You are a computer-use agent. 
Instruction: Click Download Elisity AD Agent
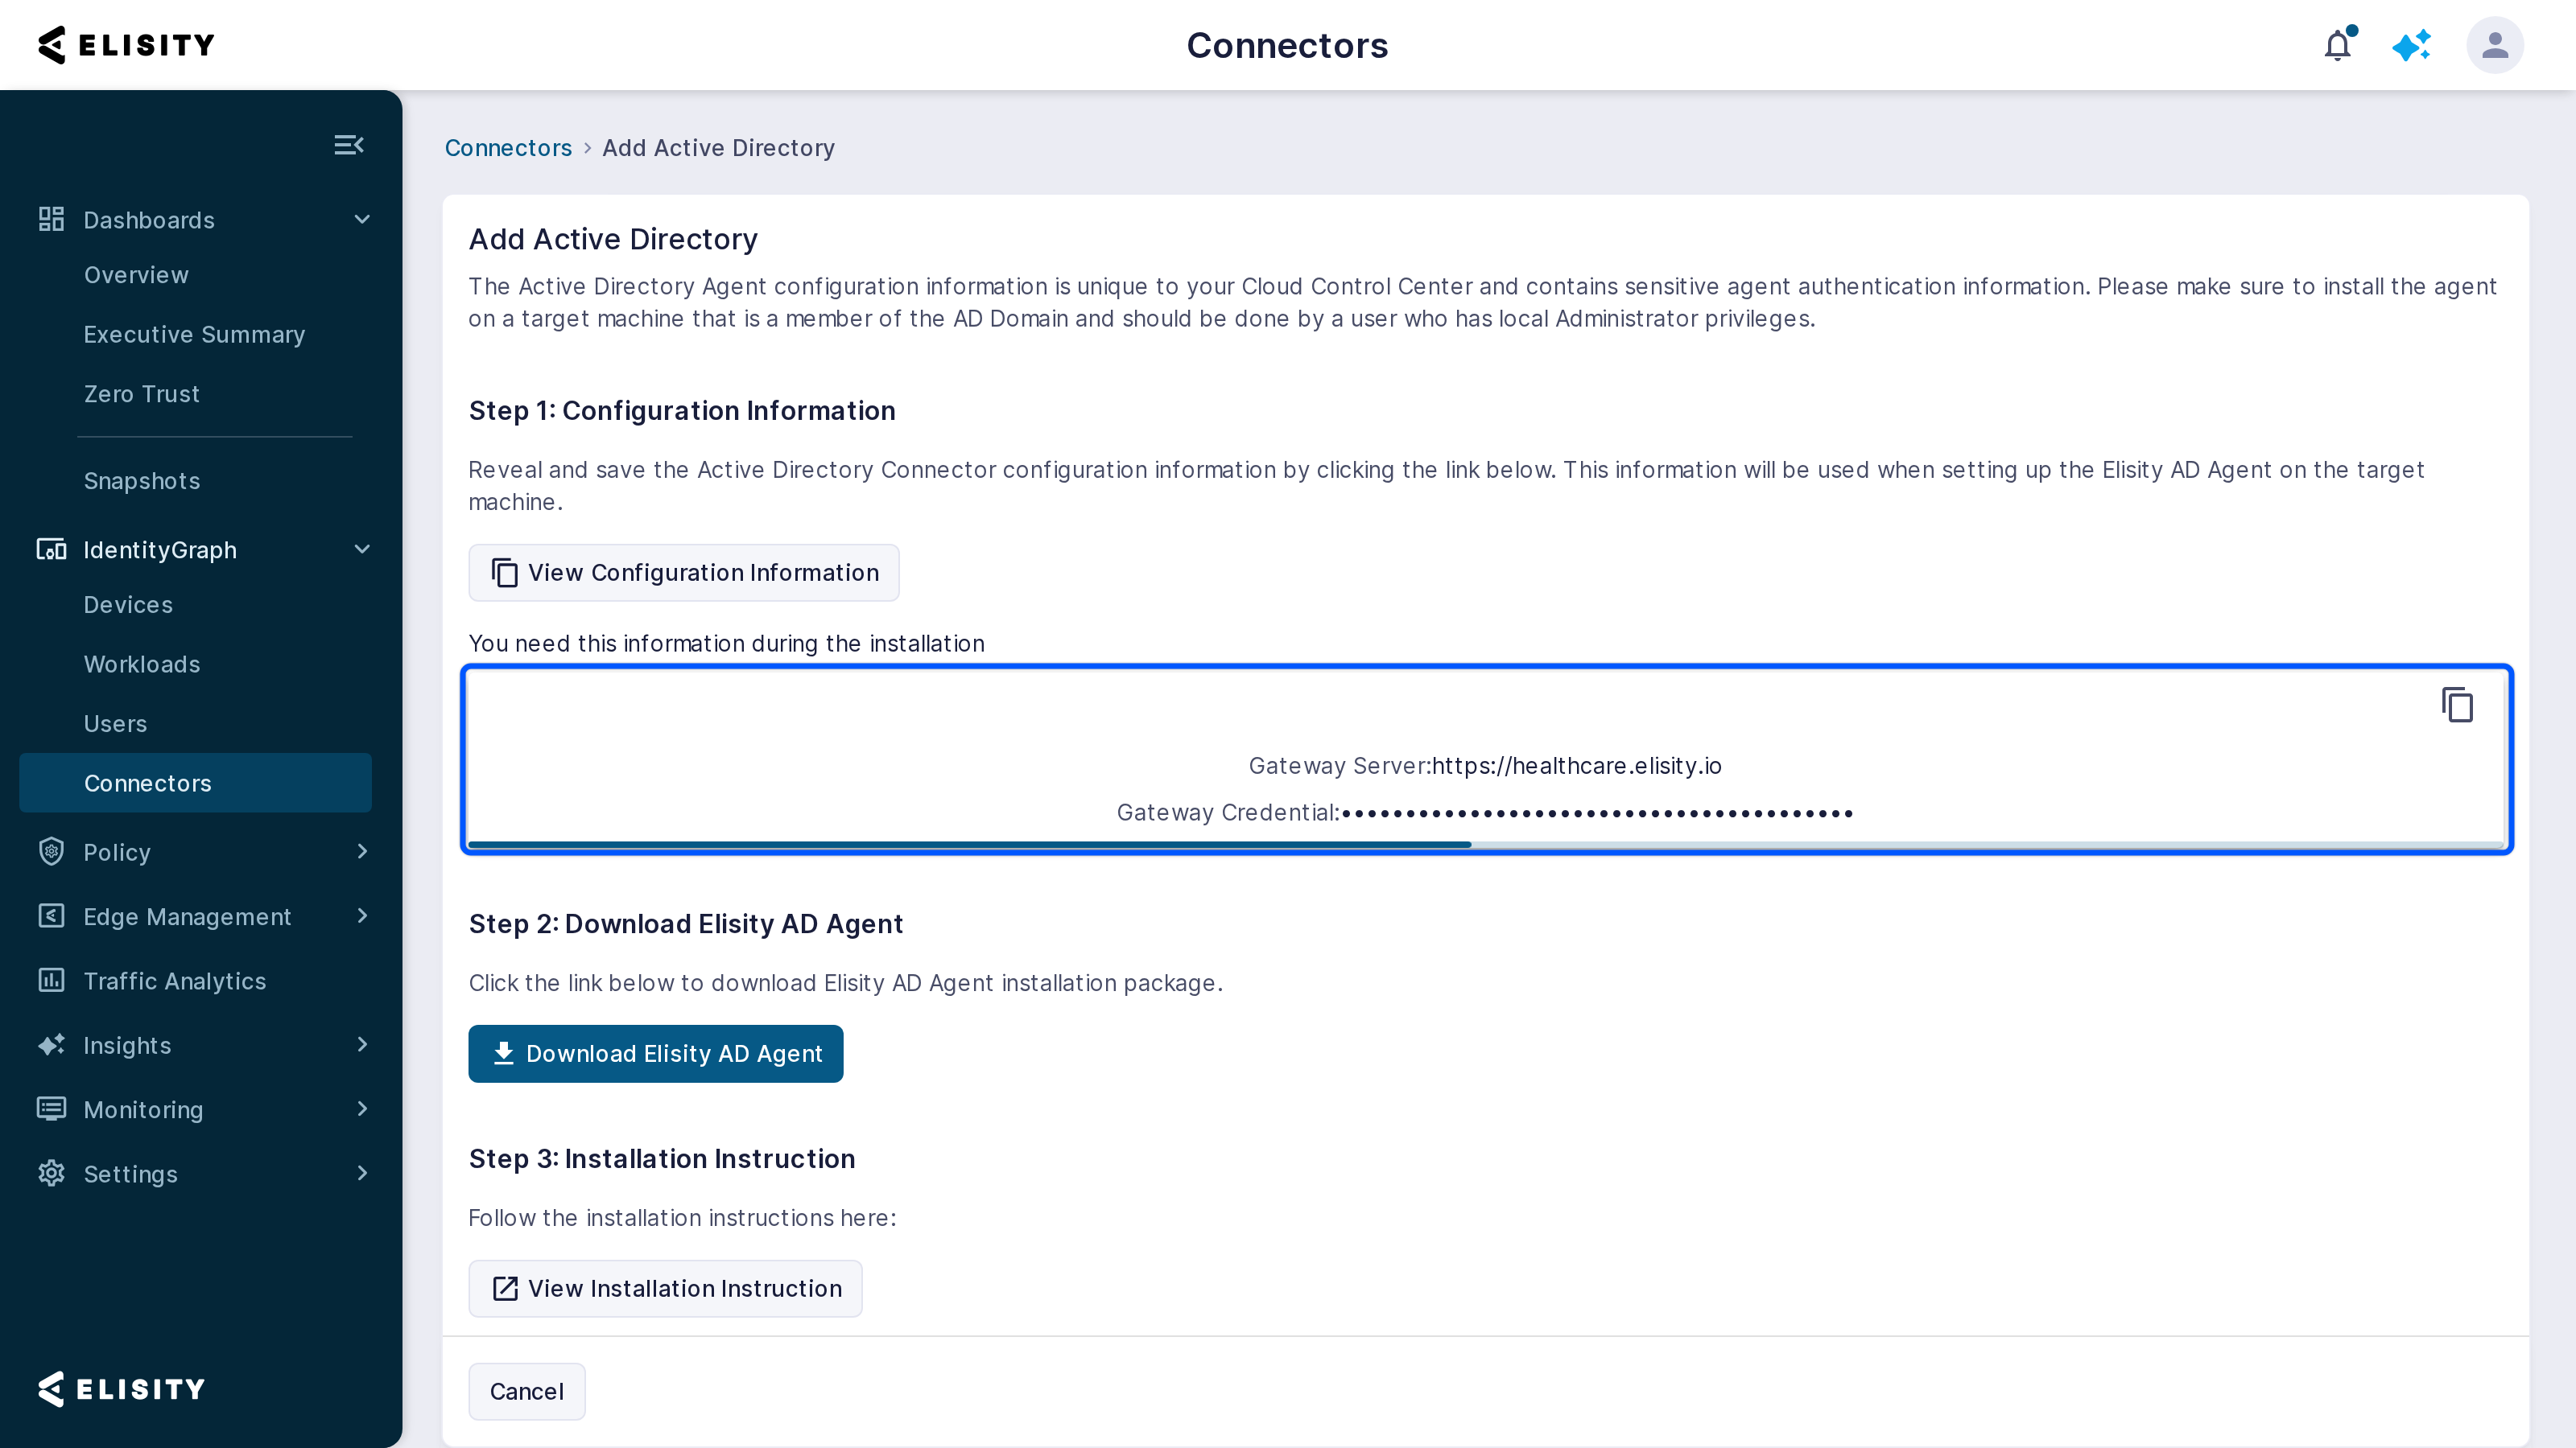[x=656, y=1053]
